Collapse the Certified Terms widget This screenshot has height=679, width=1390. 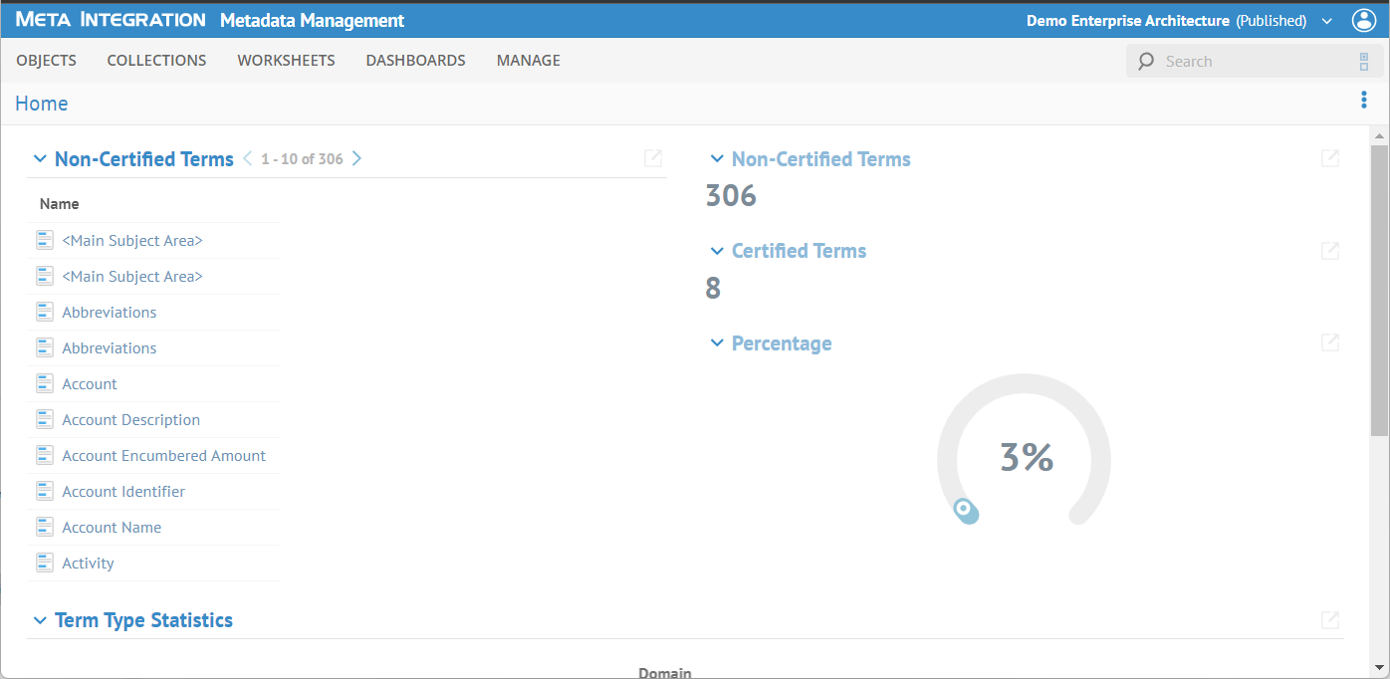click(716, 251)
